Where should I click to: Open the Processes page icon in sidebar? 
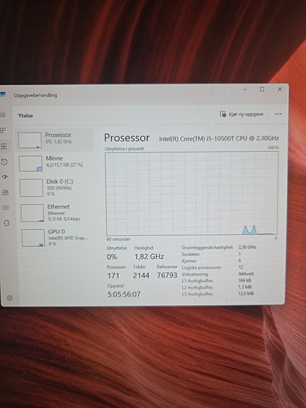click(3, 130)
